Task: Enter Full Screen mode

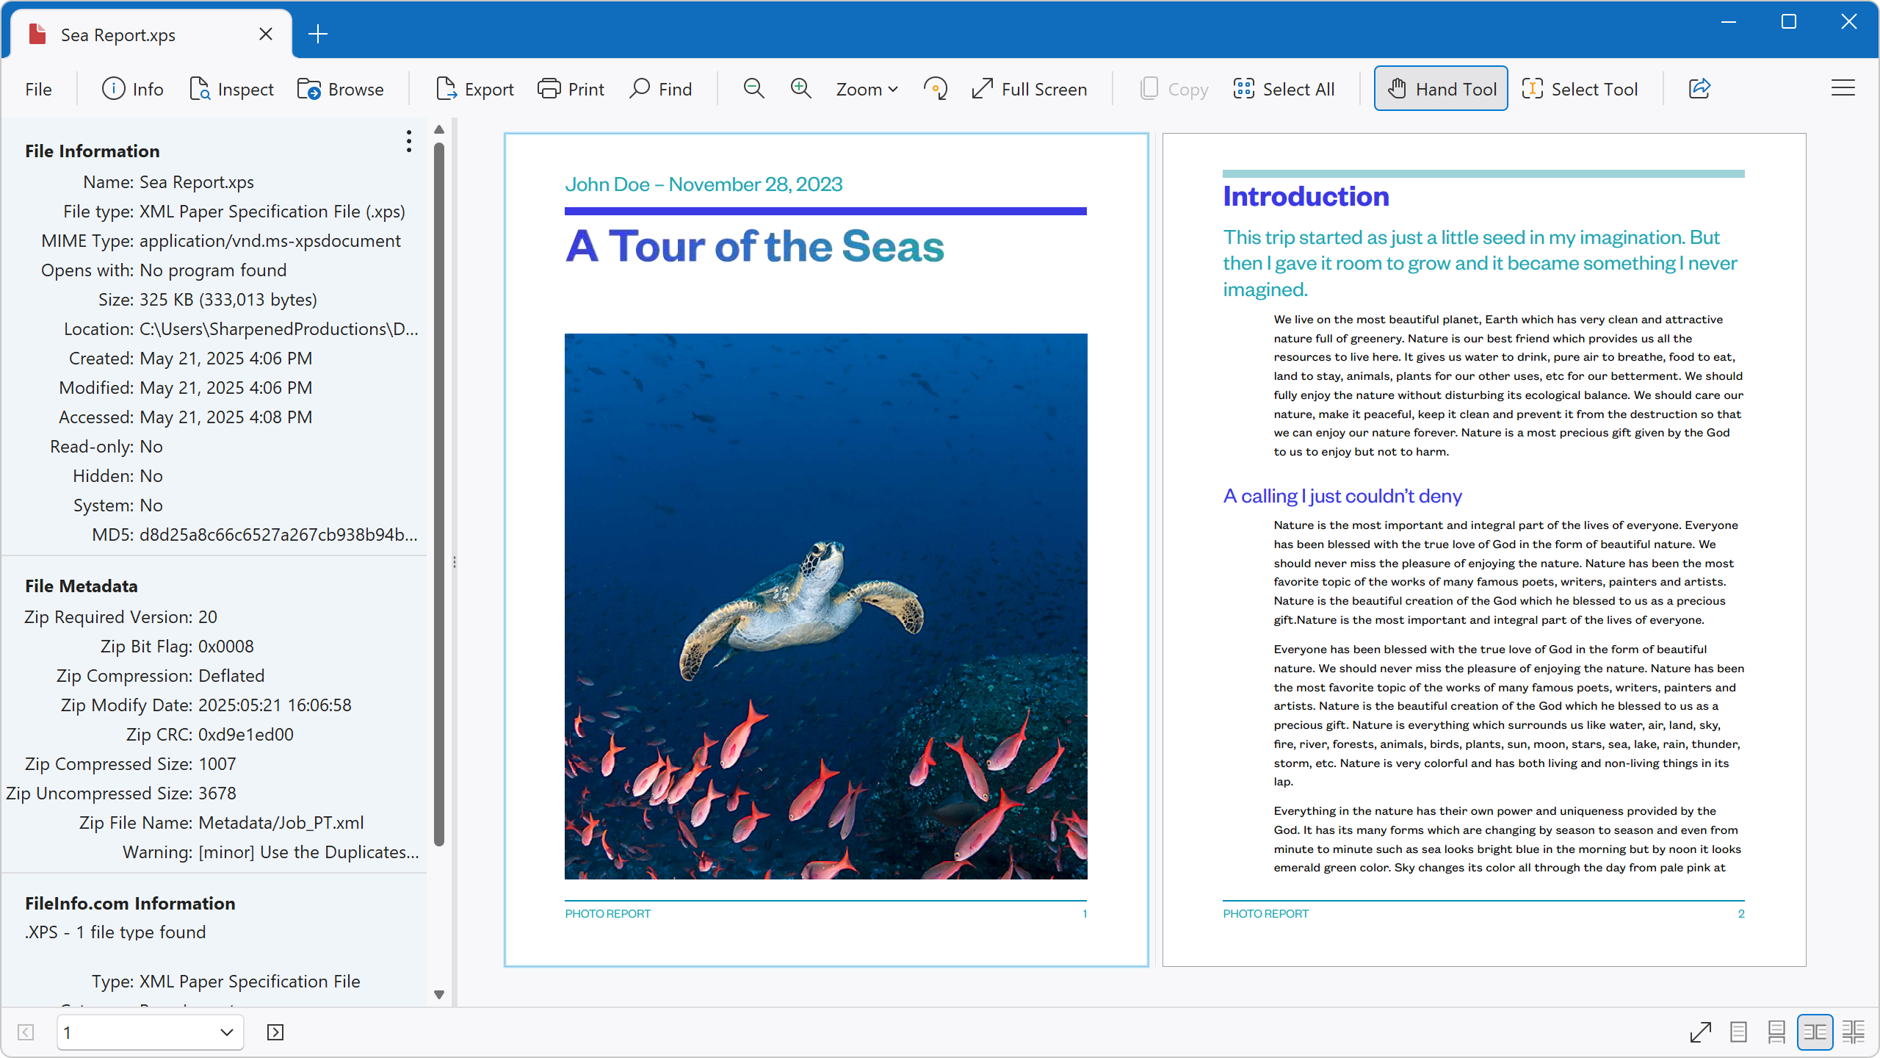Action: (1029, 88)
